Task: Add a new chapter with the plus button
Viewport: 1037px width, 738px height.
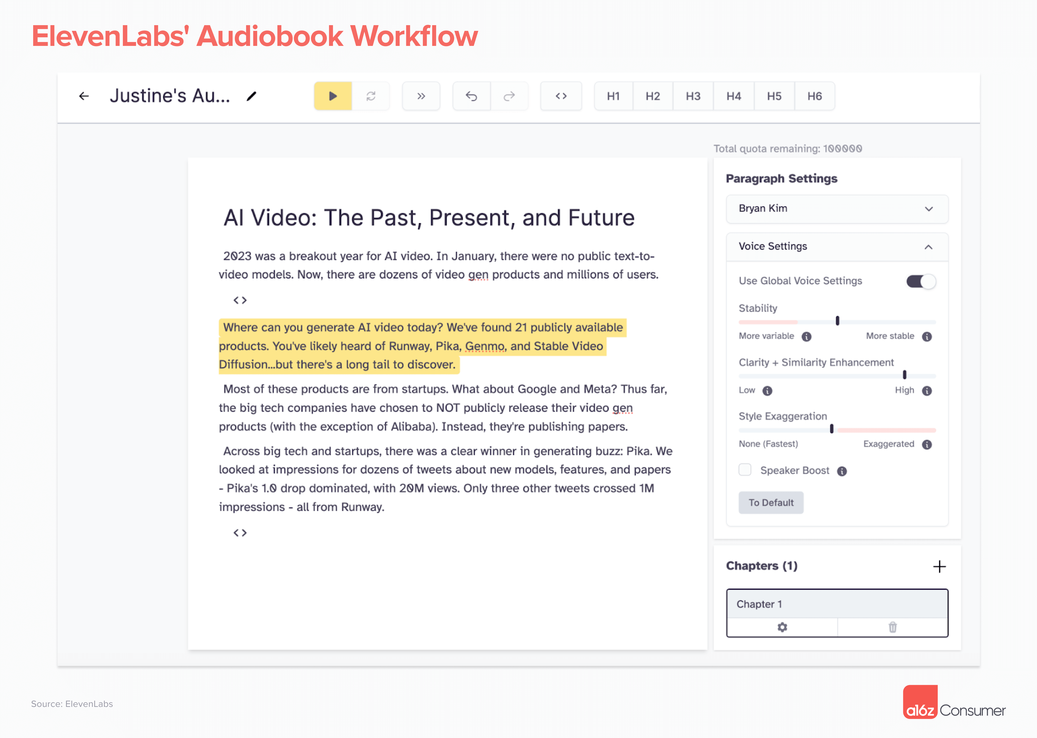Action: [940, 566]
